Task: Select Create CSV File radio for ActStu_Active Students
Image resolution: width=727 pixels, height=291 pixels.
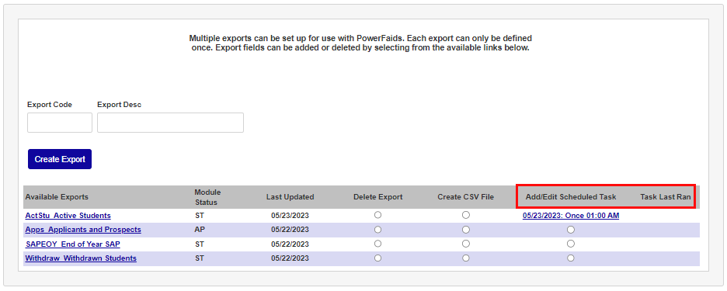Action: [x=466, y=215]
